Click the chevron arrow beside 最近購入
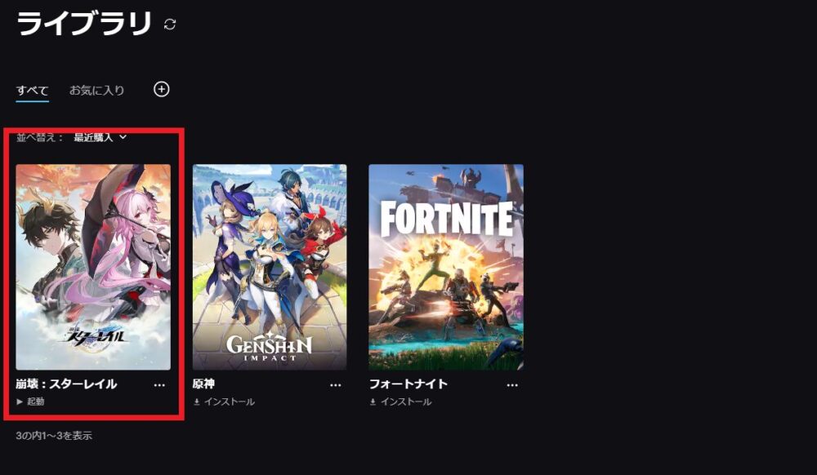This screenshot has height=475, width=817. [x=123, y=137]
